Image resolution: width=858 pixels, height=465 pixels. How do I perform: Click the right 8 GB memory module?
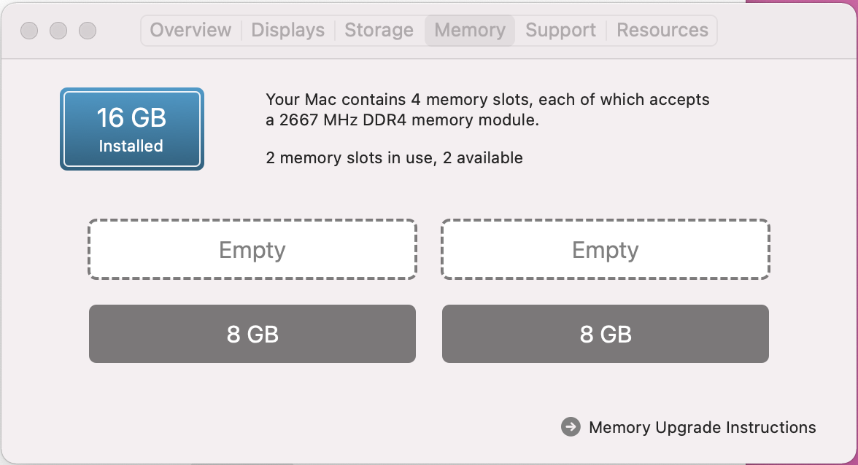pyautogui.click(x=606, y=334)
